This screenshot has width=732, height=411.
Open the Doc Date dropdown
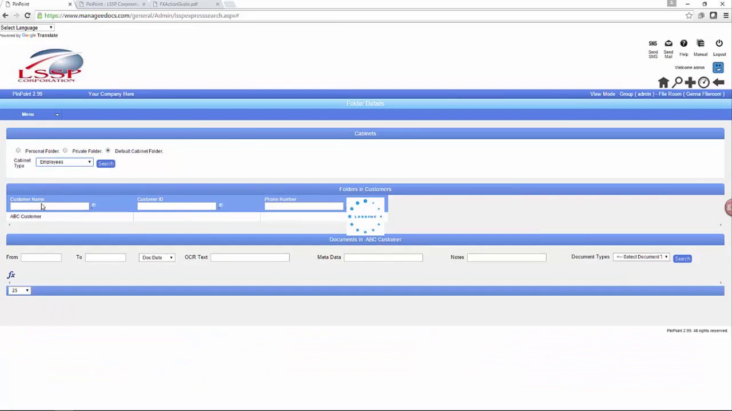pos(157,257)
